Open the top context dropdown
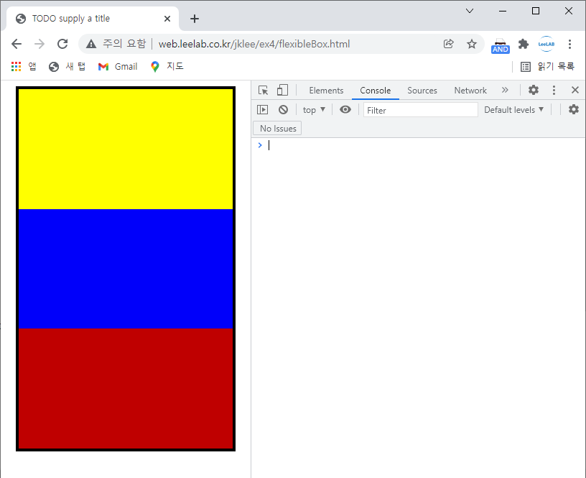The height and width of the screenshot is (478, 586). coord(314,109)
